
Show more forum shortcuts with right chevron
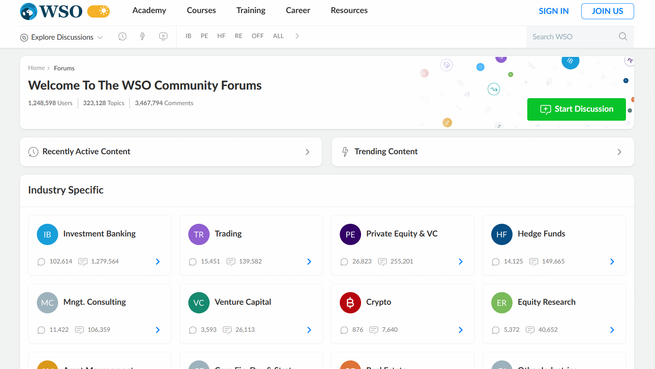click(x=297, y=36)
